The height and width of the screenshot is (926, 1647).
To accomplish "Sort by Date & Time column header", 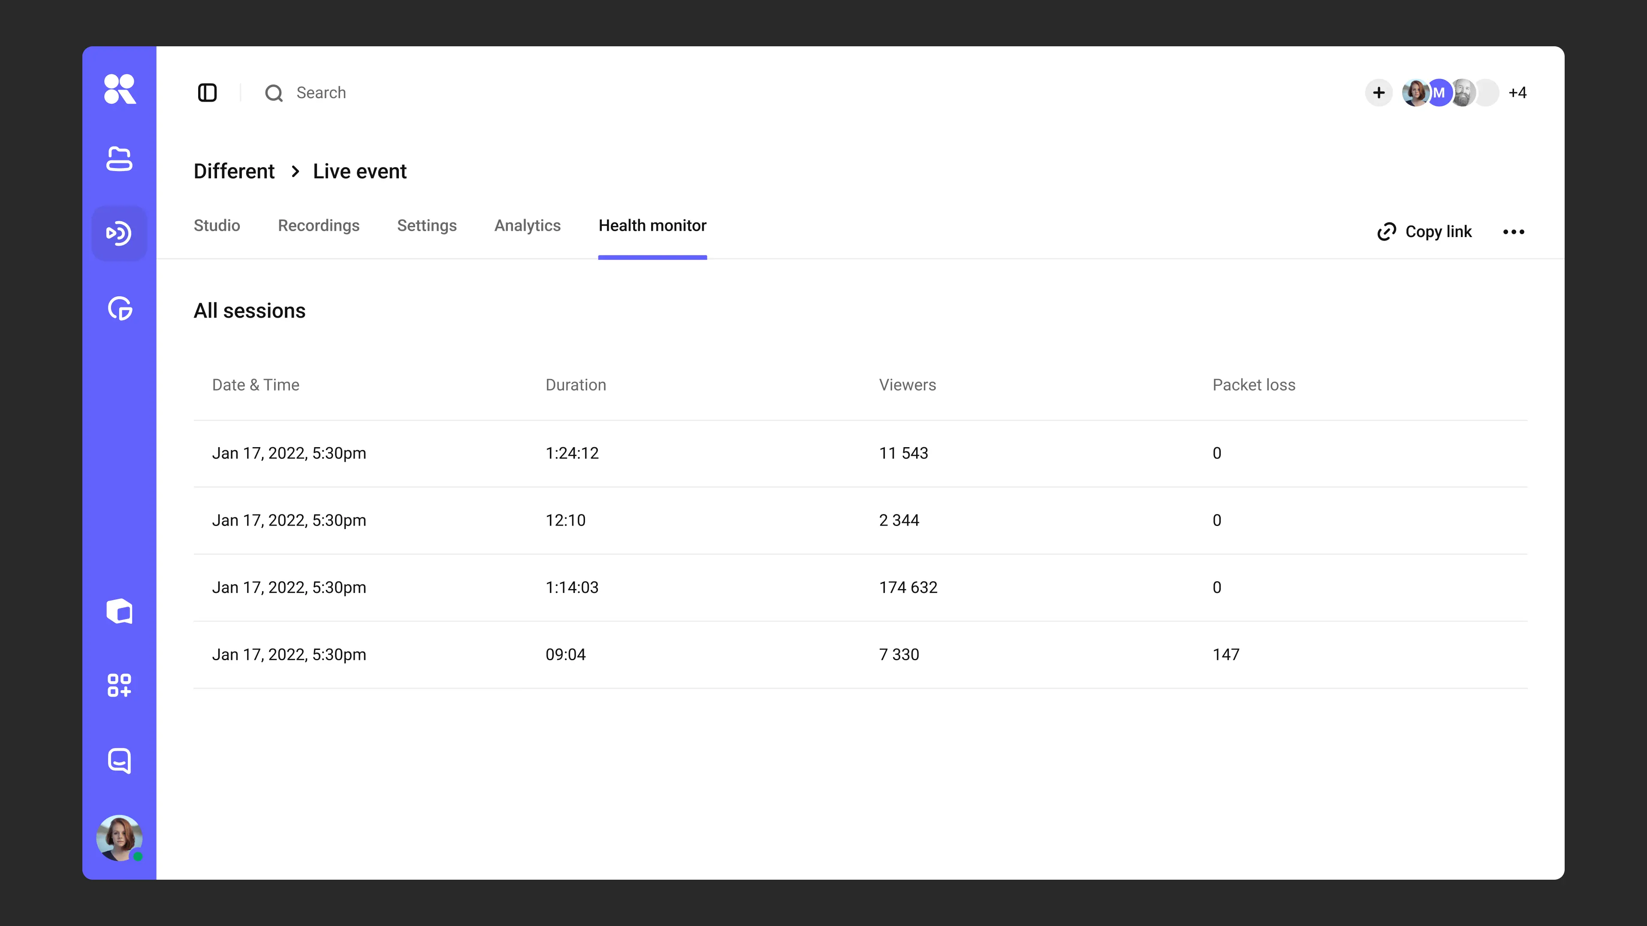I will point(256,385).
